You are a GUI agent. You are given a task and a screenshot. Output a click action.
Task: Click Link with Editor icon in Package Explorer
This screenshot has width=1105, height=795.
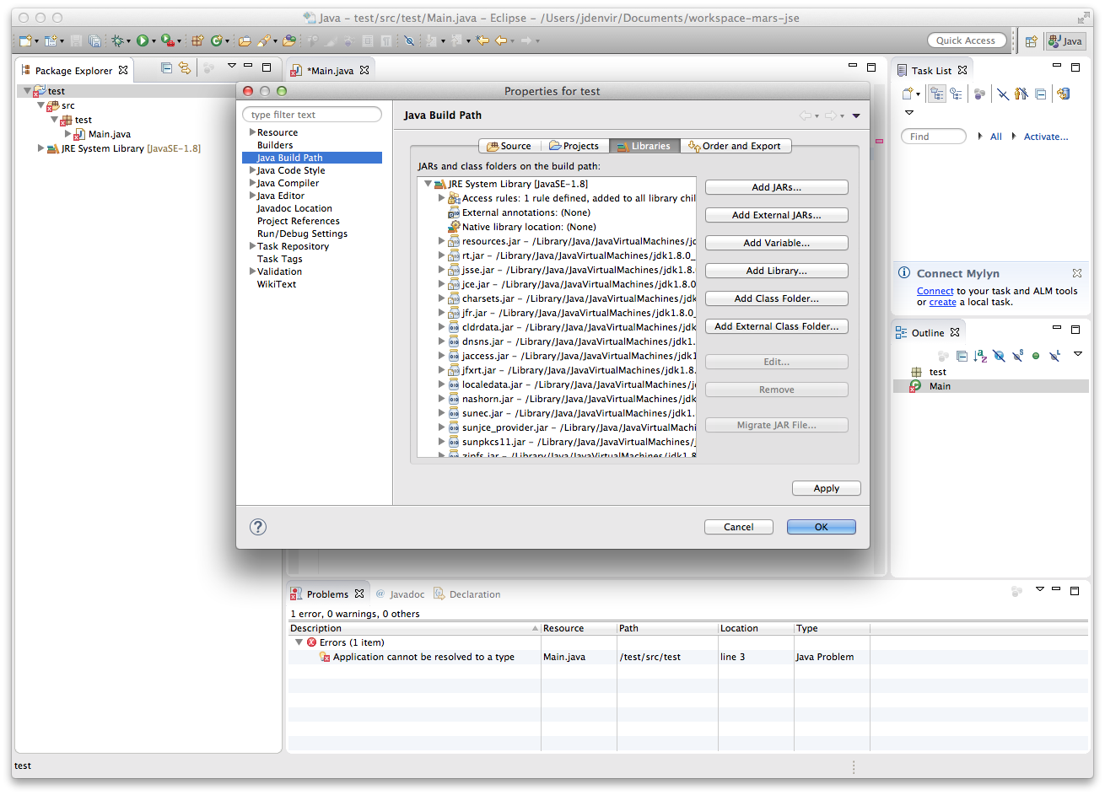coord(185,68)
